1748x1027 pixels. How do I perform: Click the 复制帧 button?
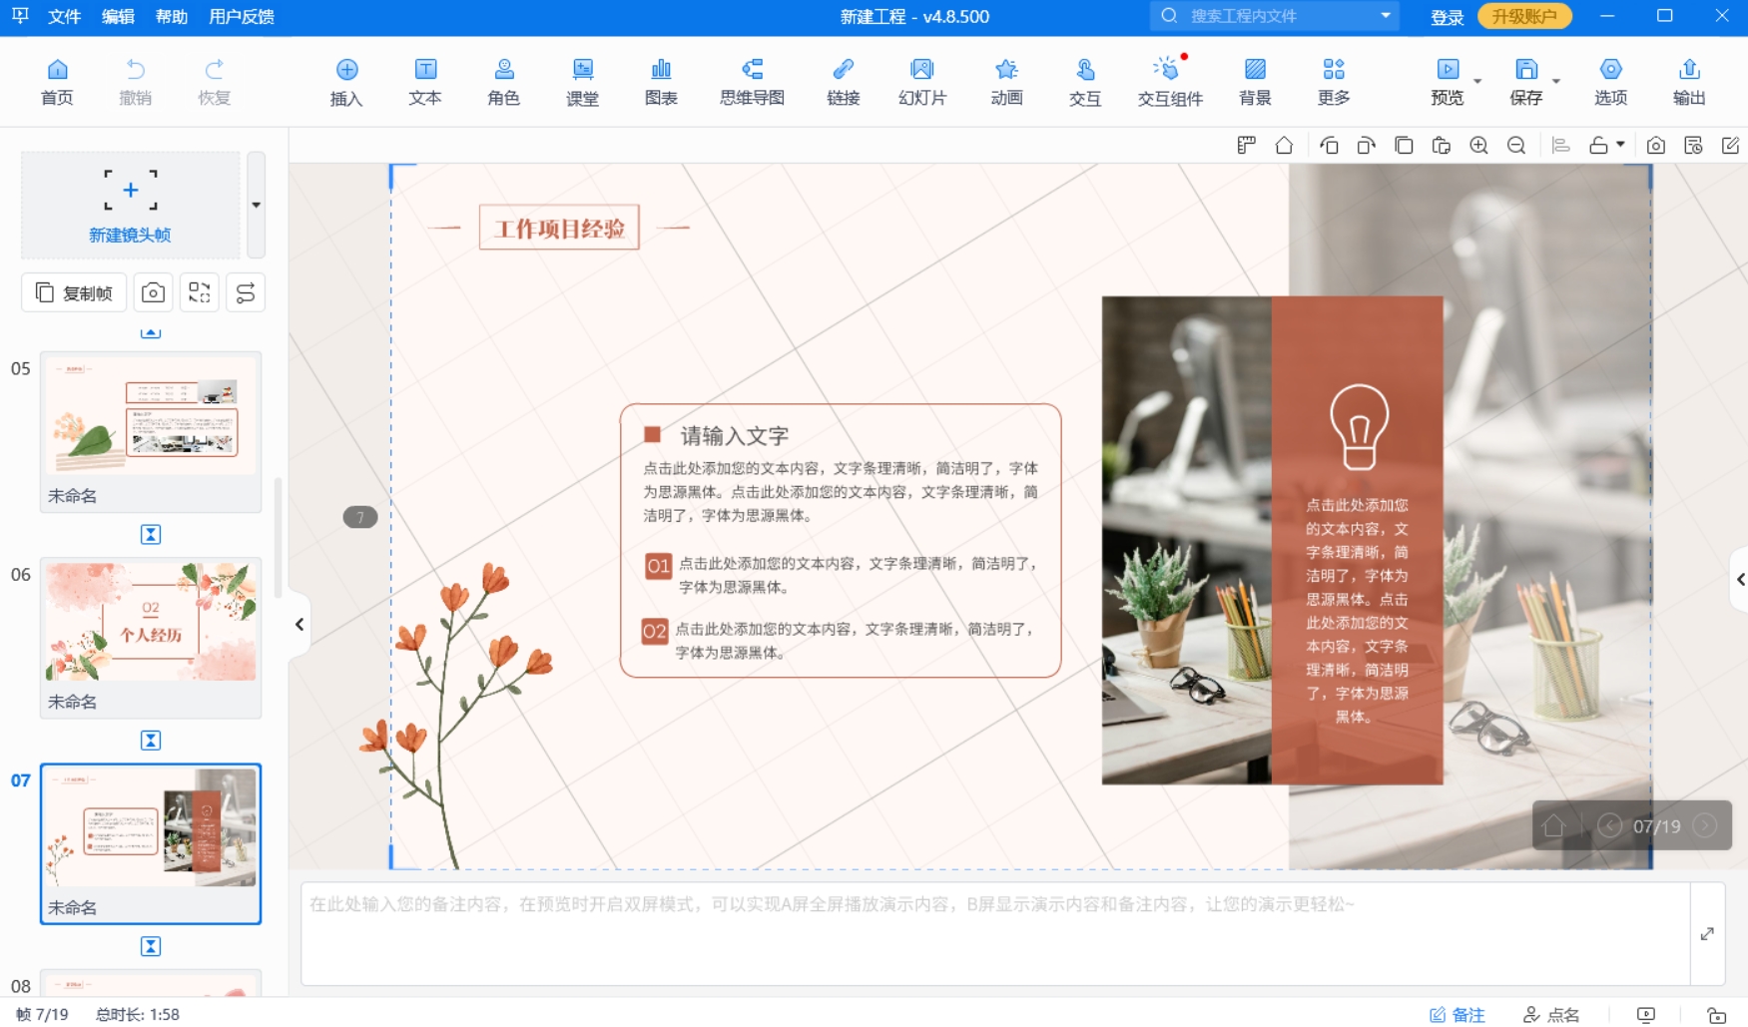(74, 292)
